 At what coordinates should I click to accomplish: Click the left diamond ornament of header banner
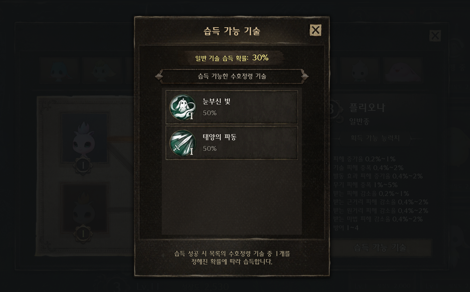coord(159,76)
